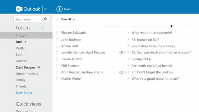Open Where's a good place for tacos? email

155,79
